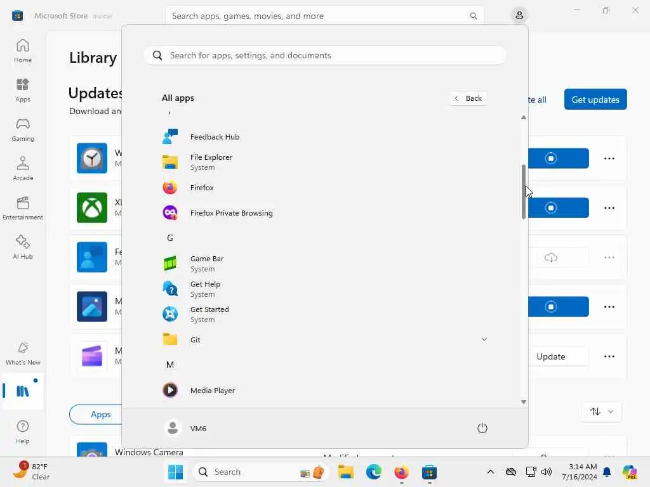This screenshot has width=650, height=487.
Task: Click the Start menu scroll down arrow
Action: (x=524, y=401)
